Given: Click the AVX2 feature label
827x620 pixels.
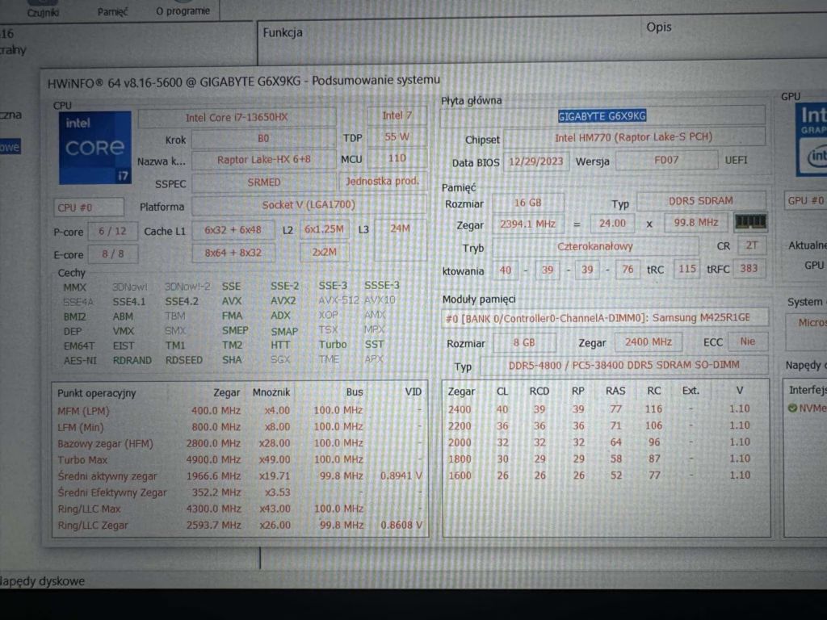Looking at the screenshot, I should (x=283, y=301).
